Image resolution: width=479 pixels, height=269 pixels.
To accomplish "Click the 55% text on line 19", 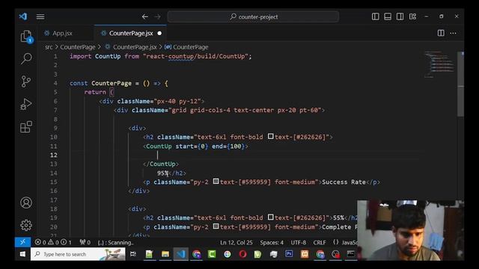I will (338, 217).
